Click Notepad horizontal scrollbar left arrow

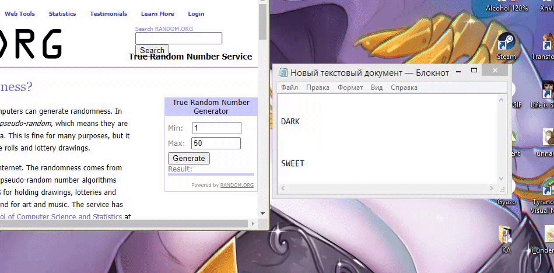point(282,188)
